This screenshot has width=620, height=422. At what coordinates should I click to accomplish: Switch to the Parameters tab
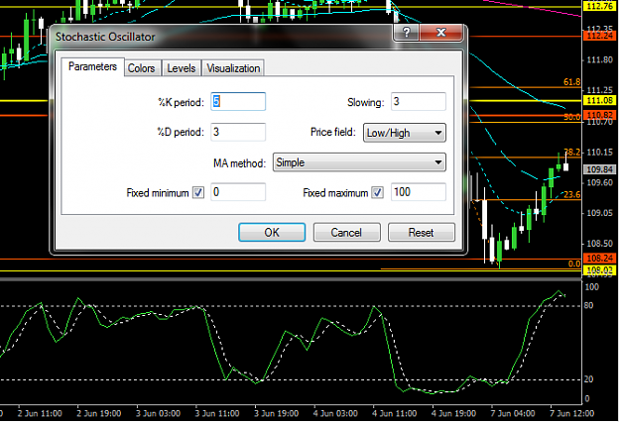(x=92, y=66)
